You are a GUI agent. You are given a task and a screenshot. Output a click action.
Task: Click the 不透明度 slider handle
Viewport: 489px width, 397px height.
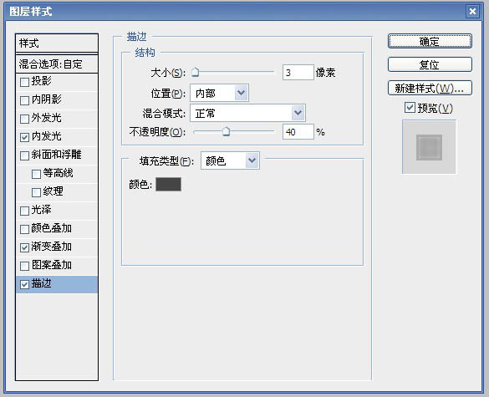point(226,131)
